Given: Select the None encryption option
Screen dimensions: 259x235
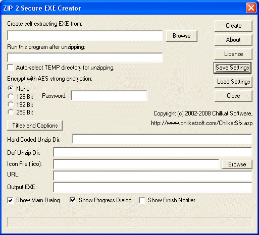Looking at the screenshot, I should tap(11, 88).
